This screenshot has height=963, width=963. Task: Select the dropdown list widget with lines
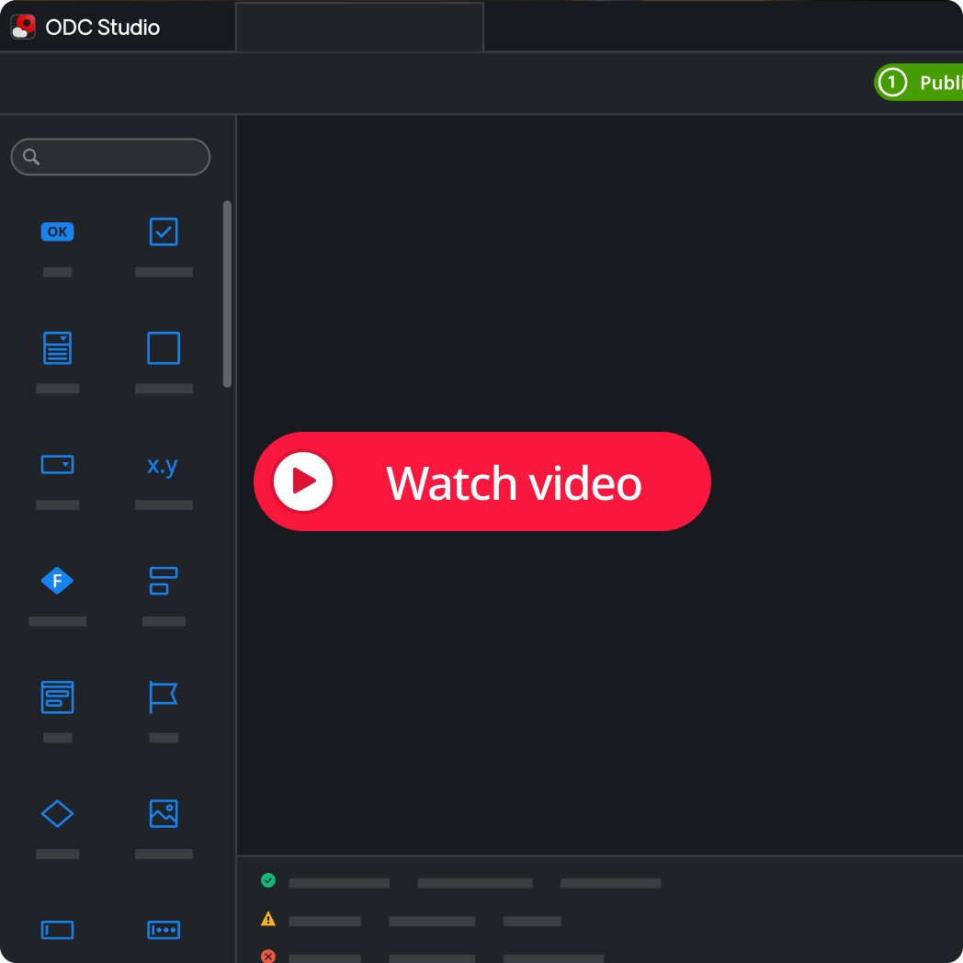[57, 348]
